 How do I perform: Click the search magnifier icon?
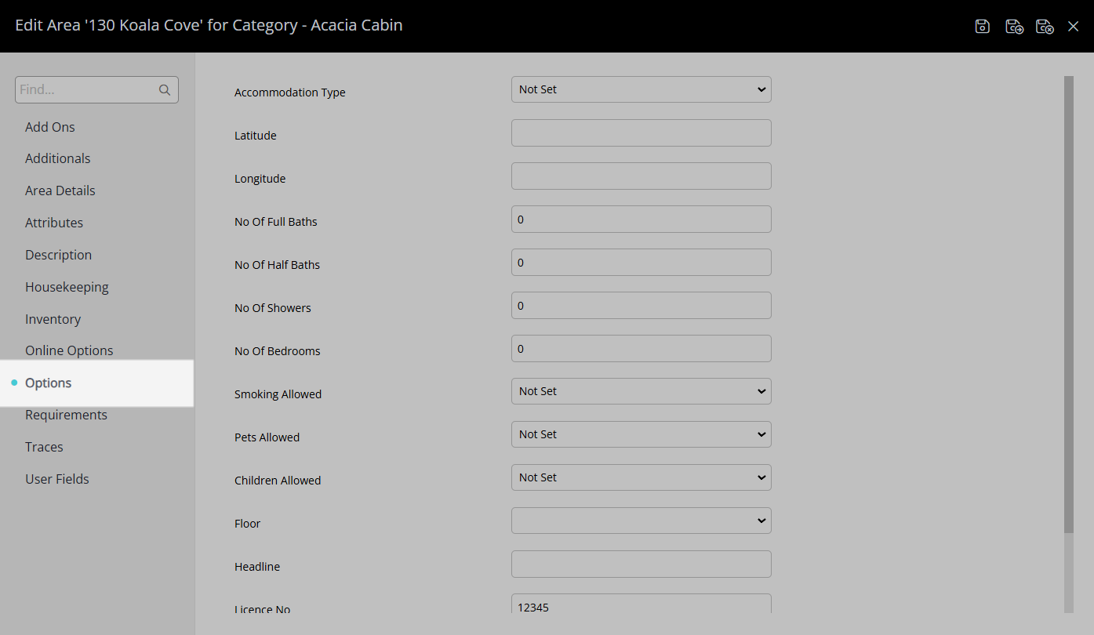(165, 90)
